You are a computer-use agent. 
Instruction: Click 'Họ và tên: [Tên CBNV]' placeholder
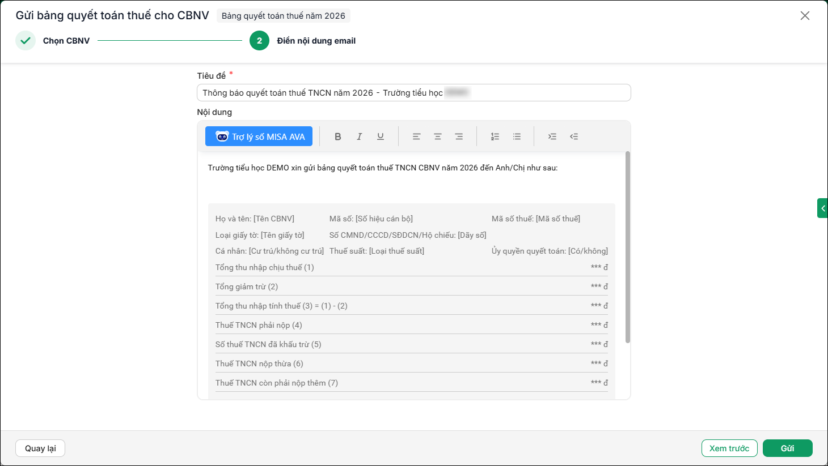pos(255,219)
